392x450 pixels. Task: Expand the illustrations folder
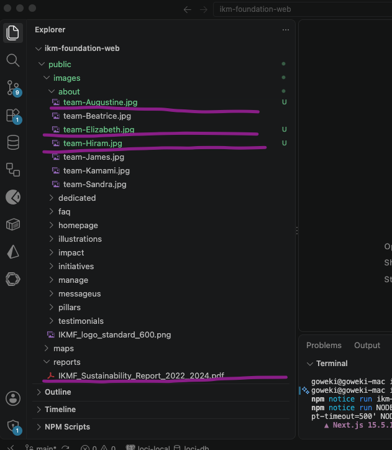[52, 239]
